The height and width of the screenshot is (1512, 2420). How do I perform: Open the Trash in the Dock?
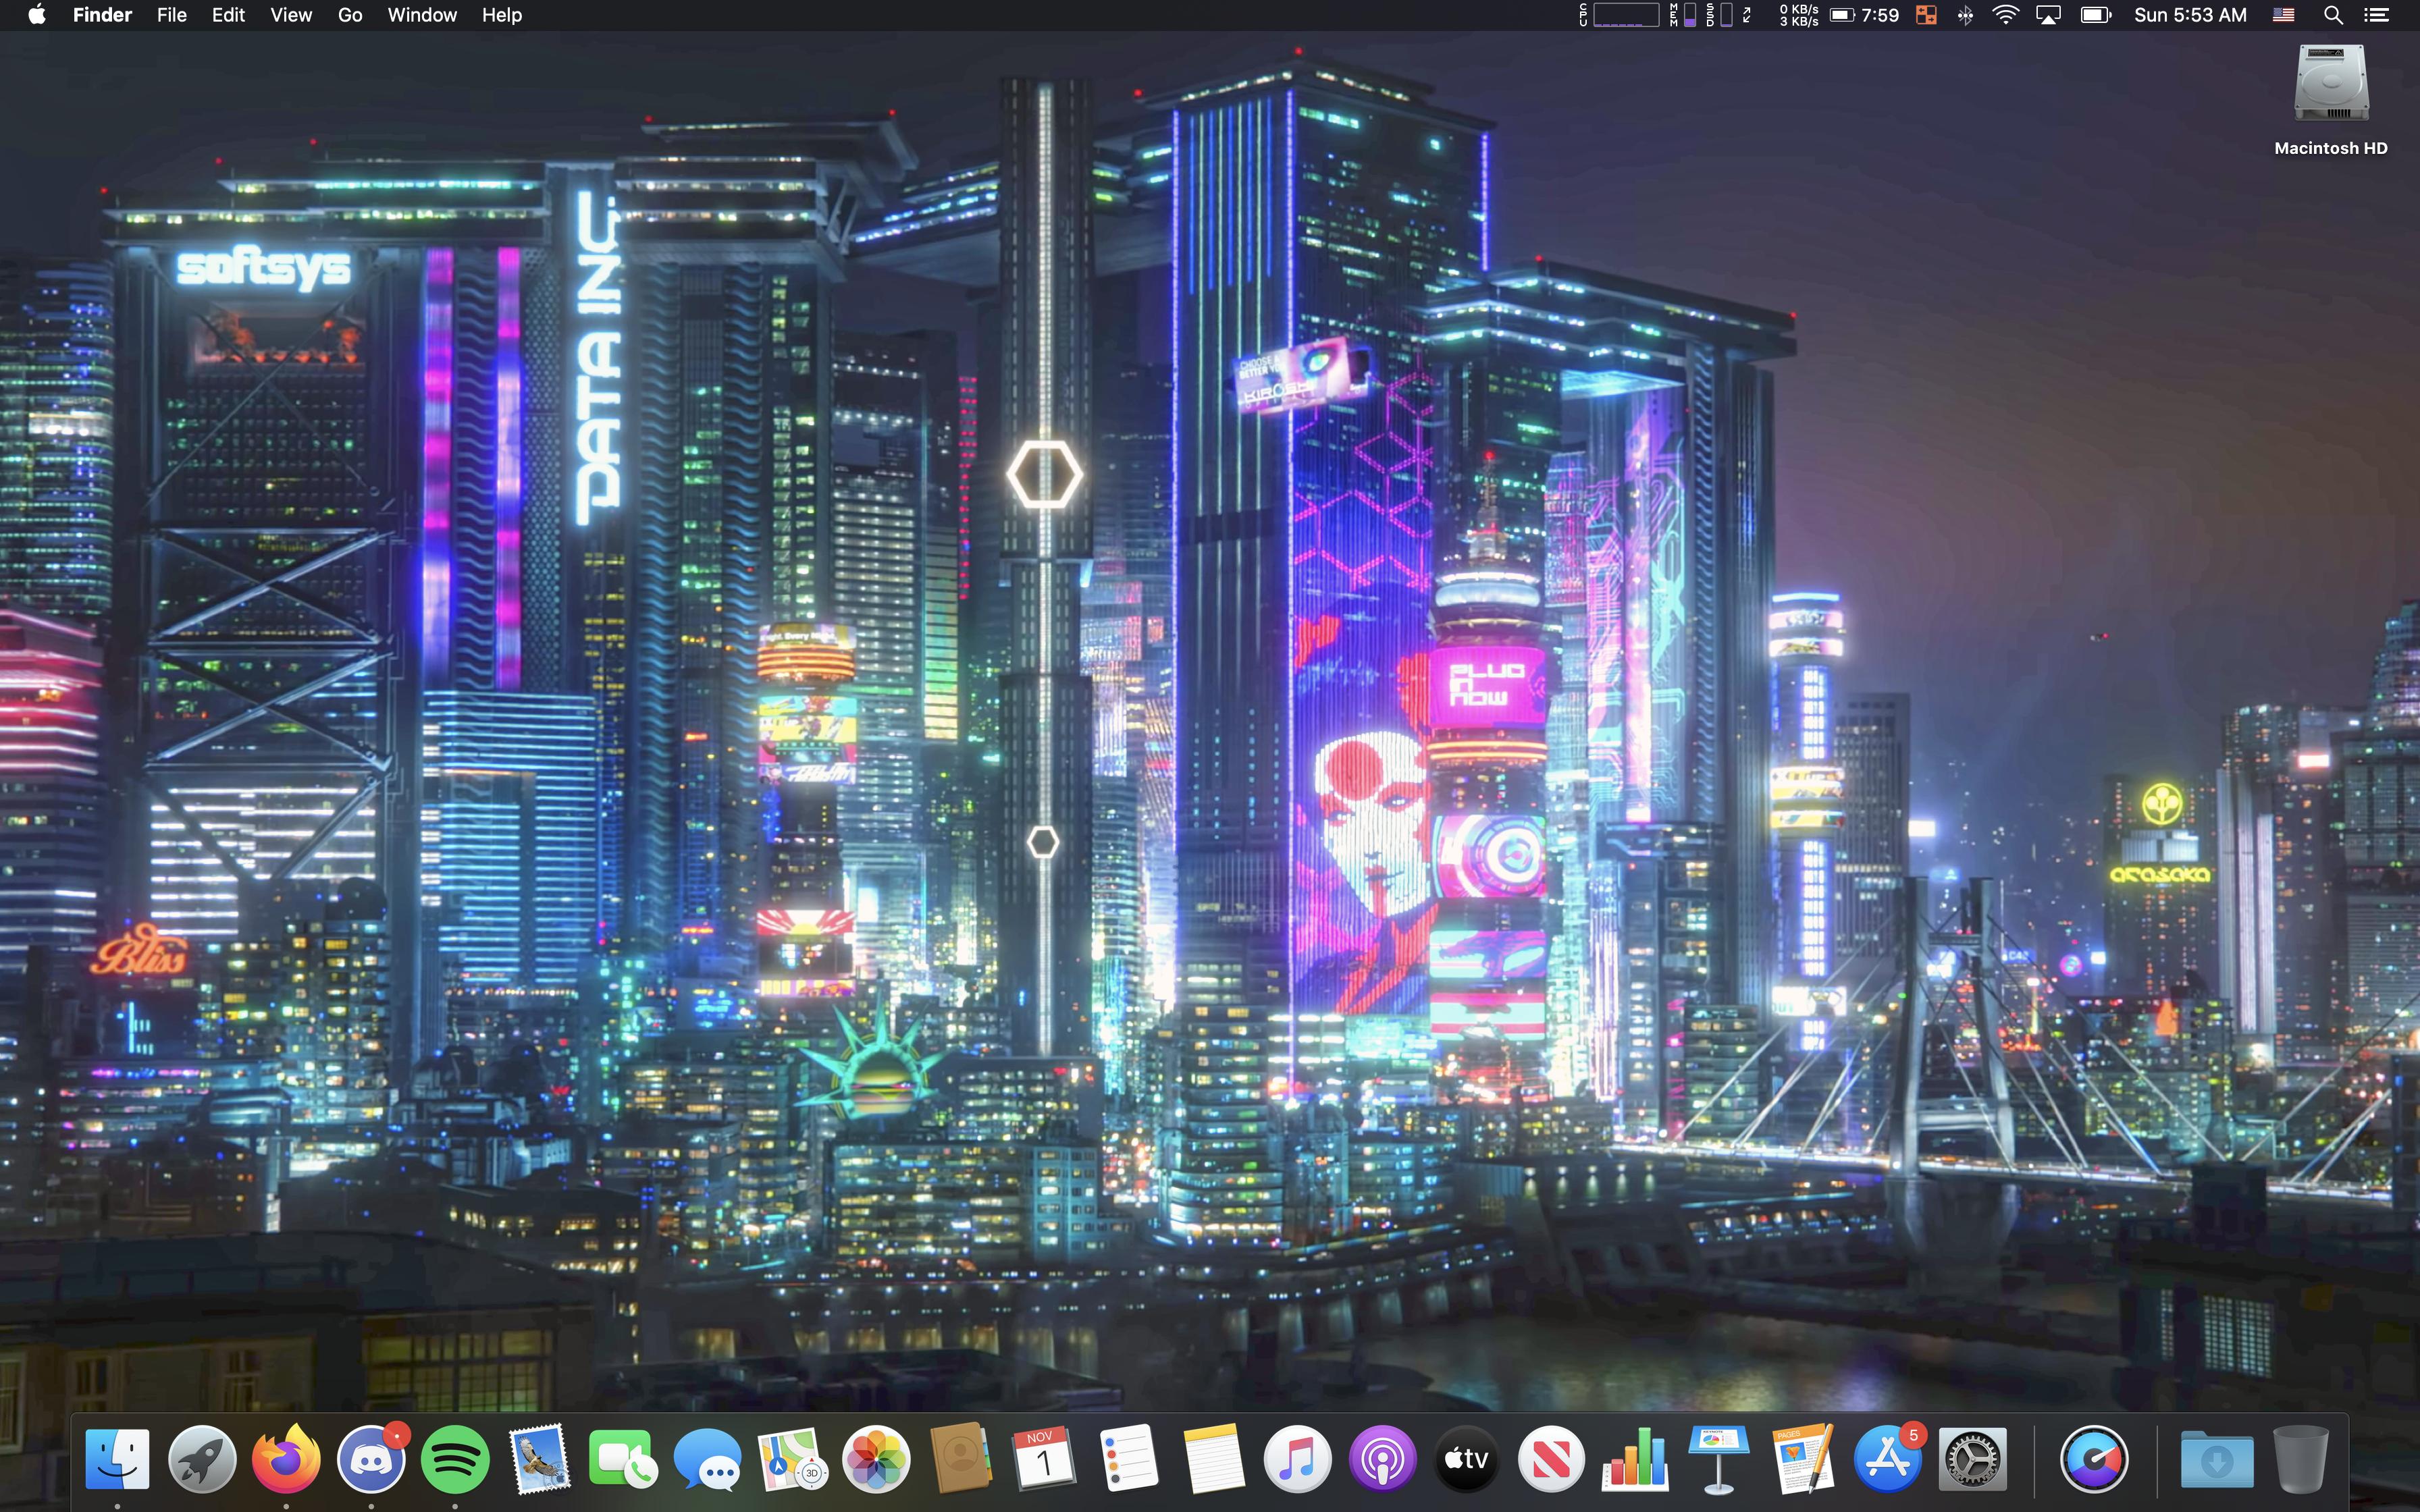coord(2300,1459)
